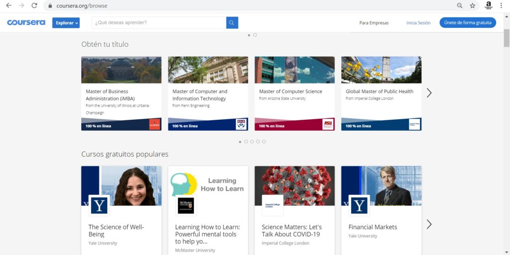Open Master of Computer and Information Technology
Image resolution: width=510 pixels, height=255 pixels.
[x=200, y=95]
